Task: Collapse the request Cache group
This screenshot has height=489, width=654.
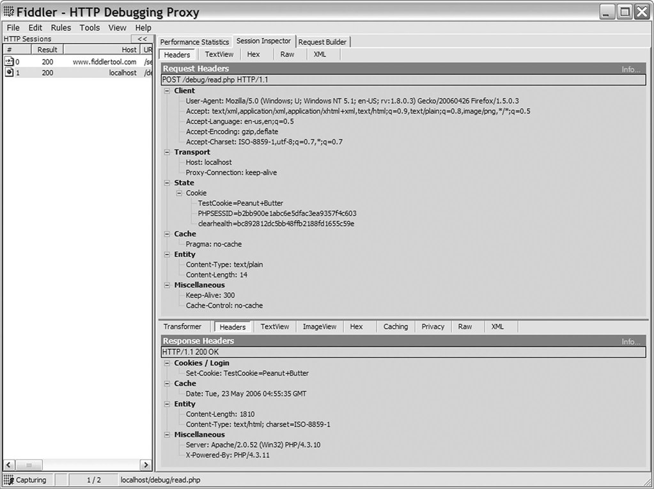Action: coord(167,234)
